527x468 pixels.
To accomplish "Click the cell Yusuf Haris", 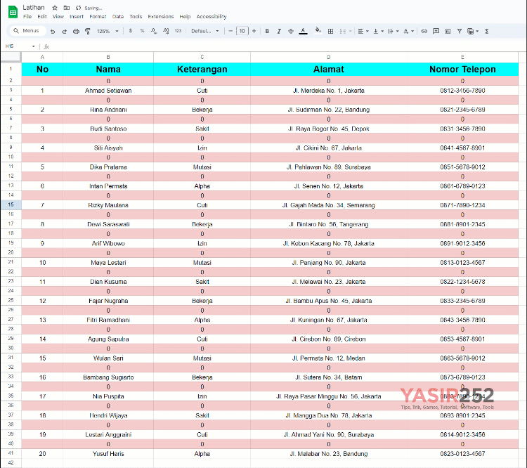I will click(108, 454).
